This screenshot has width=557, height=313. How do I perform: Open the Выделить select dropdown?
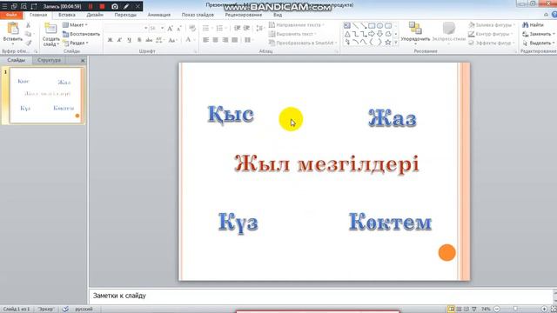point(539,43)
